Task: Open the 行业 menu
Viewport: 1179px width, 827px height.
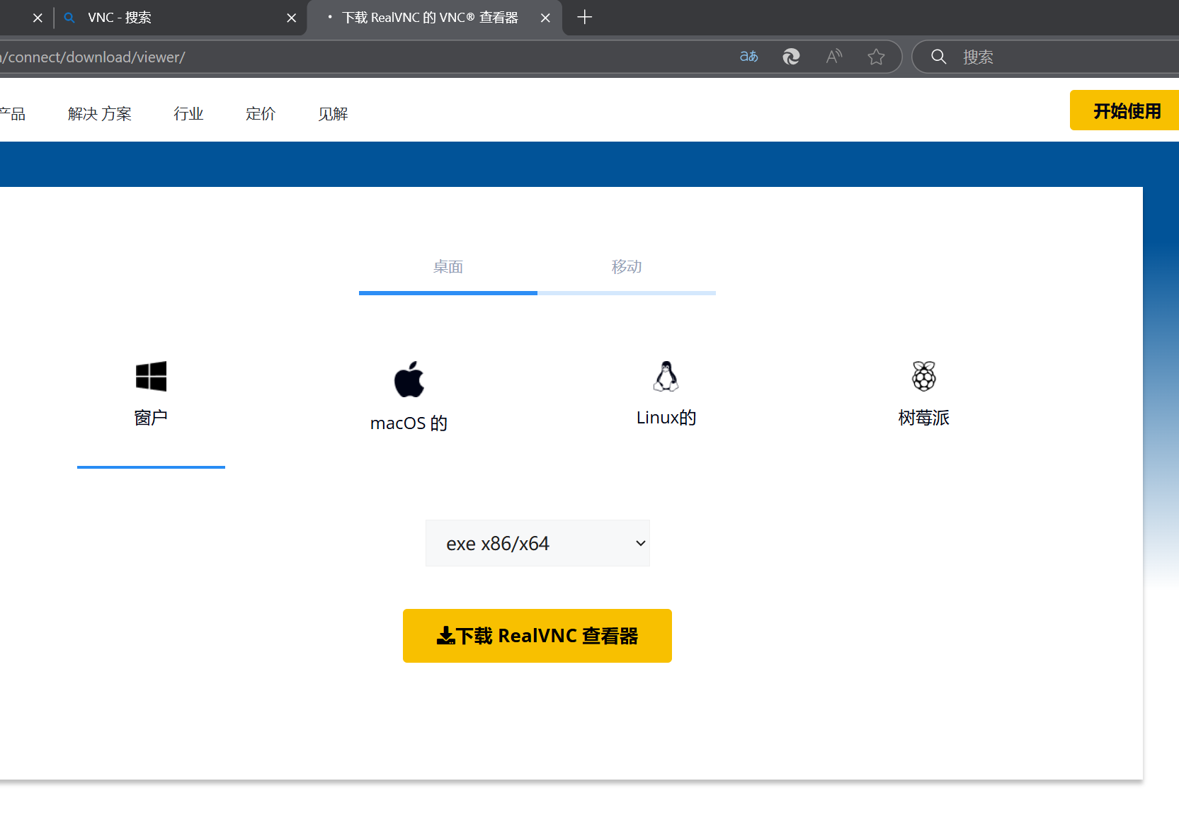Action: [188, 114]
